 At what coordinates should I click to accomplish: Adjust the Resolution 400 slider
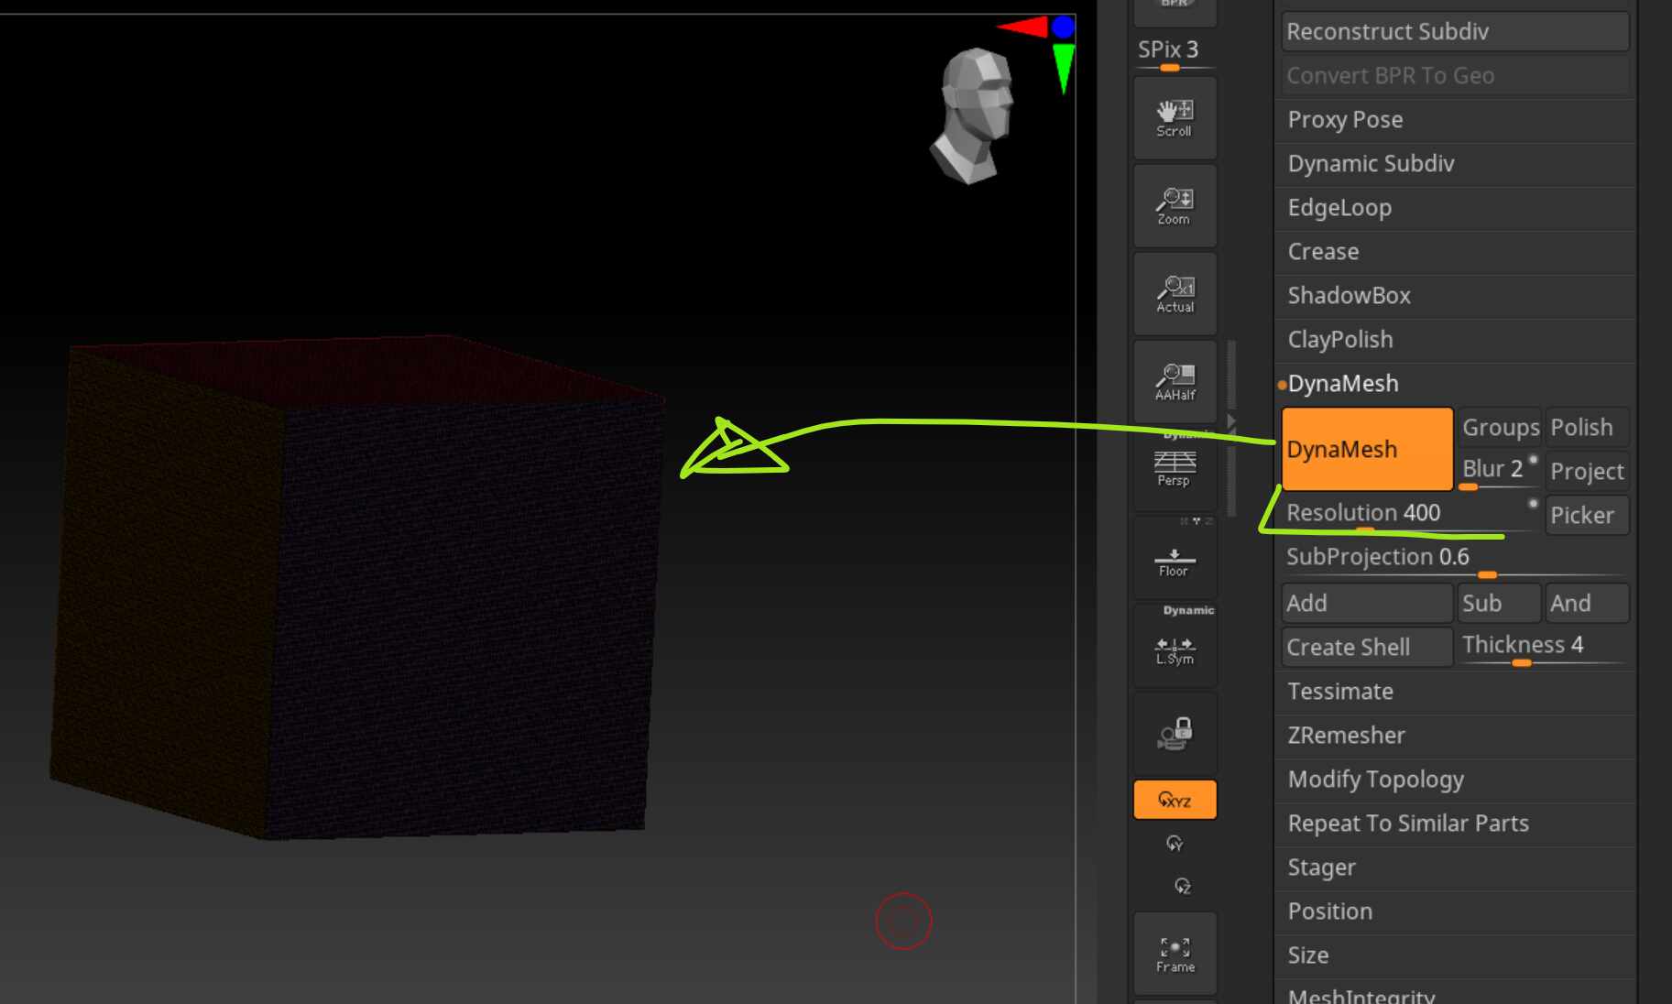(1411, 514)
